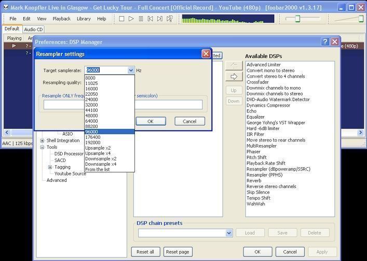This screenshot has height=261, width=367.
Task: Select 48000 in samplerate list
Action: point(110,115)
